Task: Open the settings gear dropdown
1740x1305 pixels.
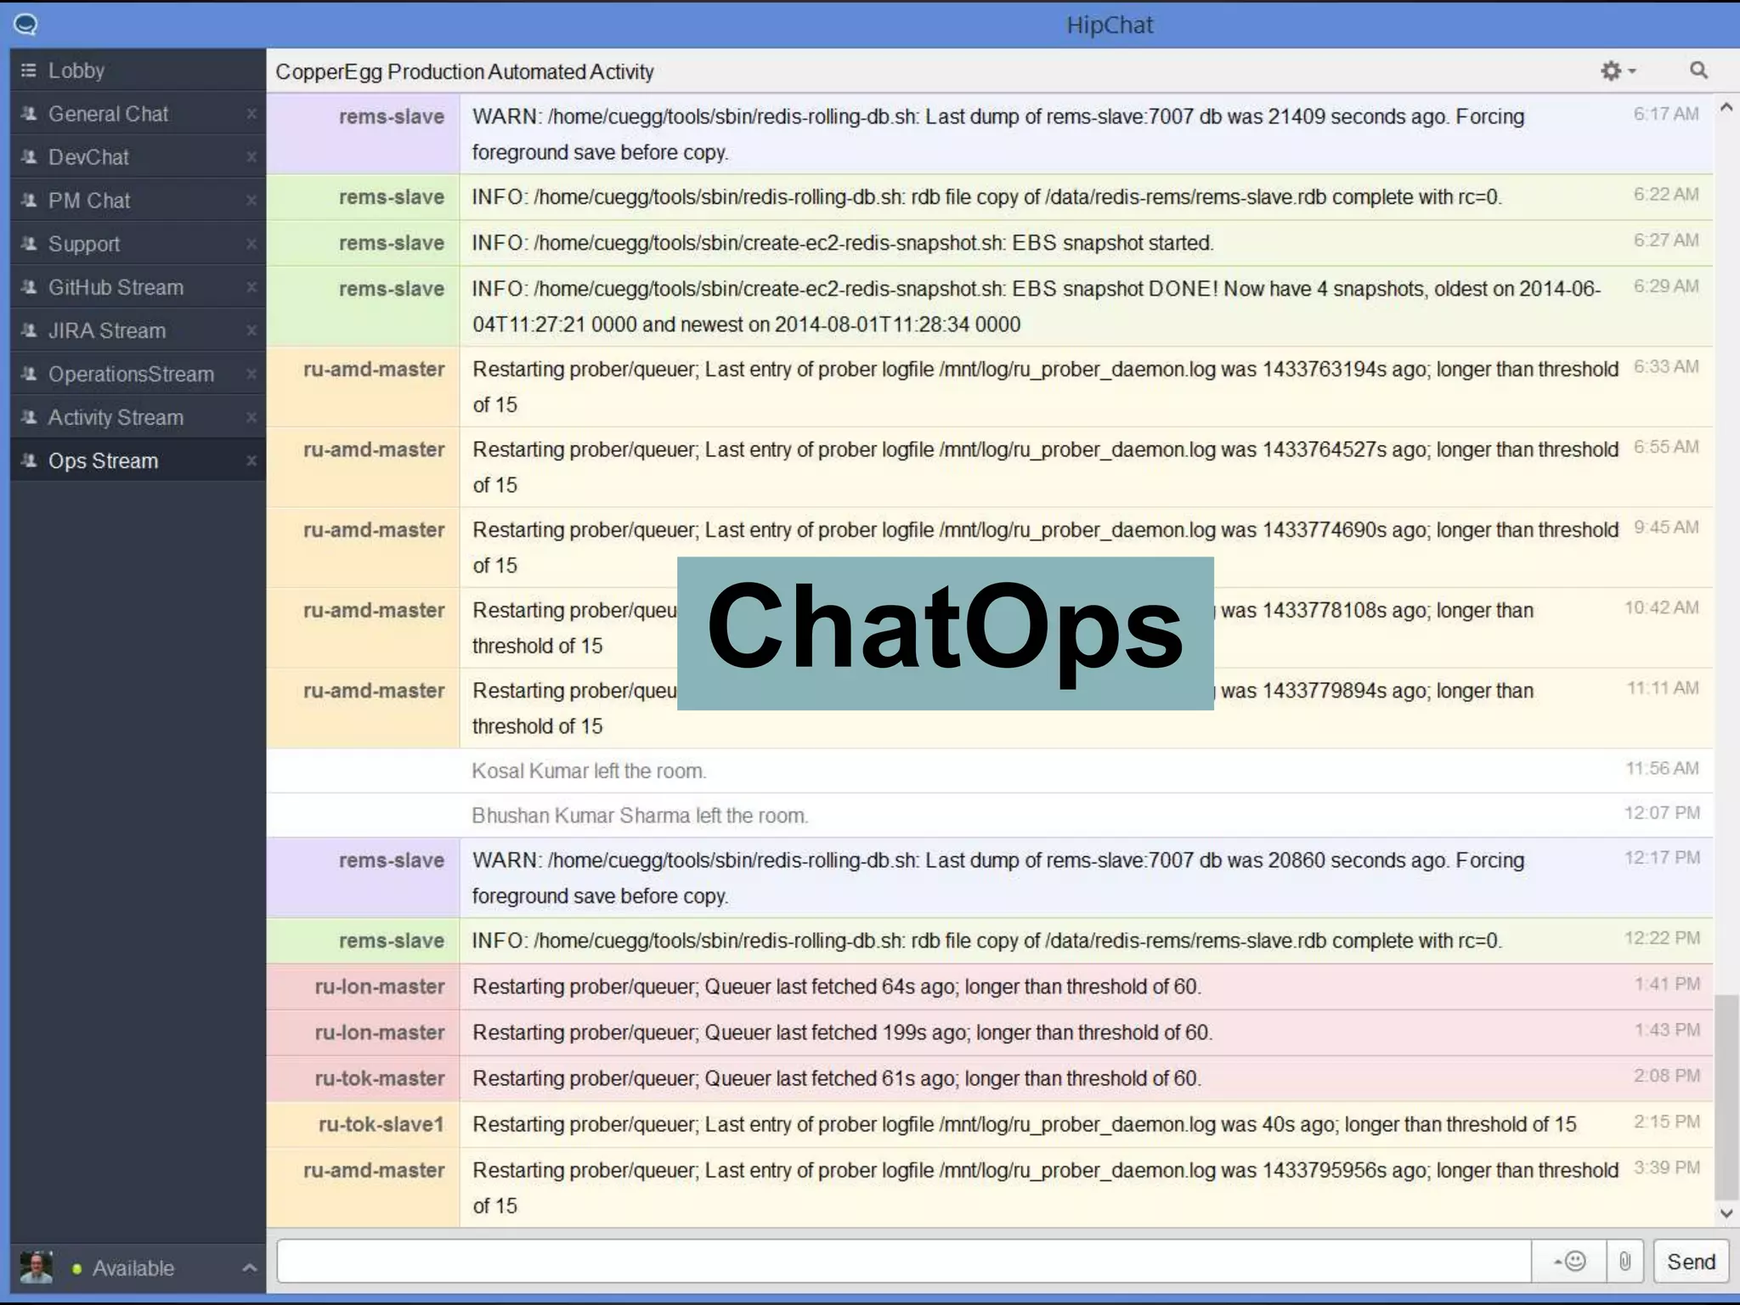Action: coord(1618,71)
